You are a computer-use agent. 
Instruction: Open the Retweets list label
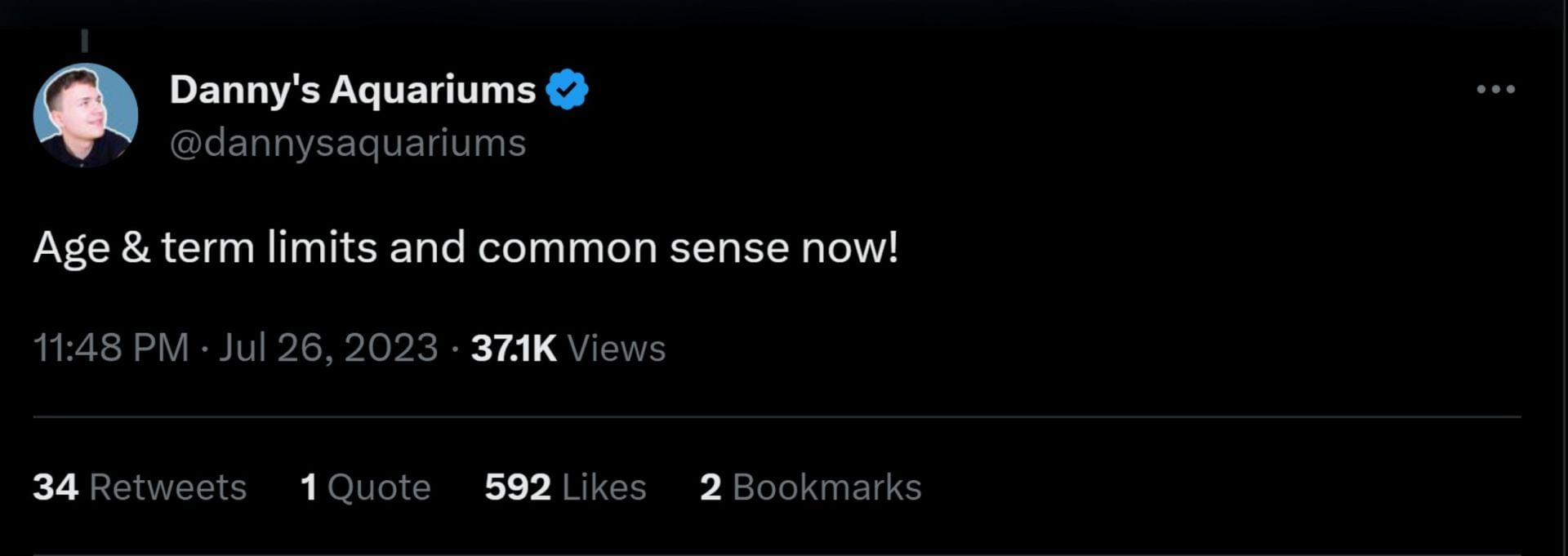point(167,487)
